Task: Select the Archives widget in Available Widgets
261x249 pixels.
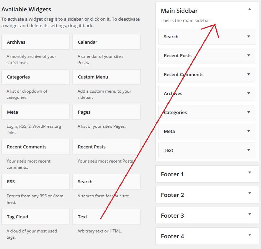Action: [x=35, y=42]
